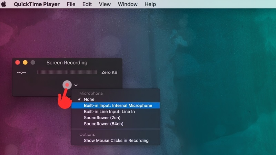
Task: Start screen recording with red record button
Action: click(x=67, y=85)
